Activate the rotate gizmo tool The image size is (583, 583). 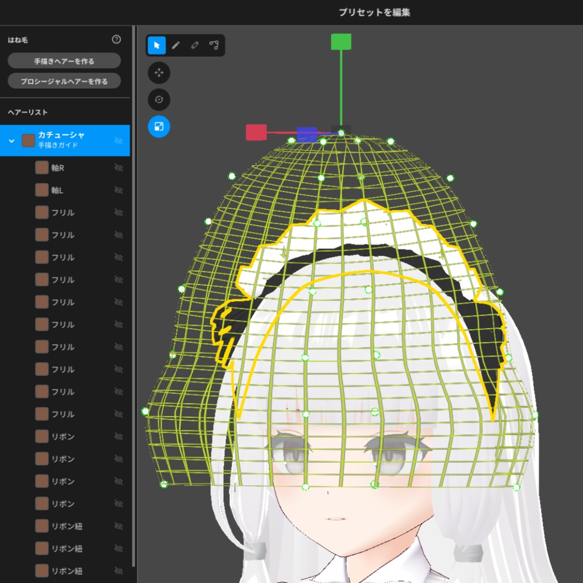159,100
